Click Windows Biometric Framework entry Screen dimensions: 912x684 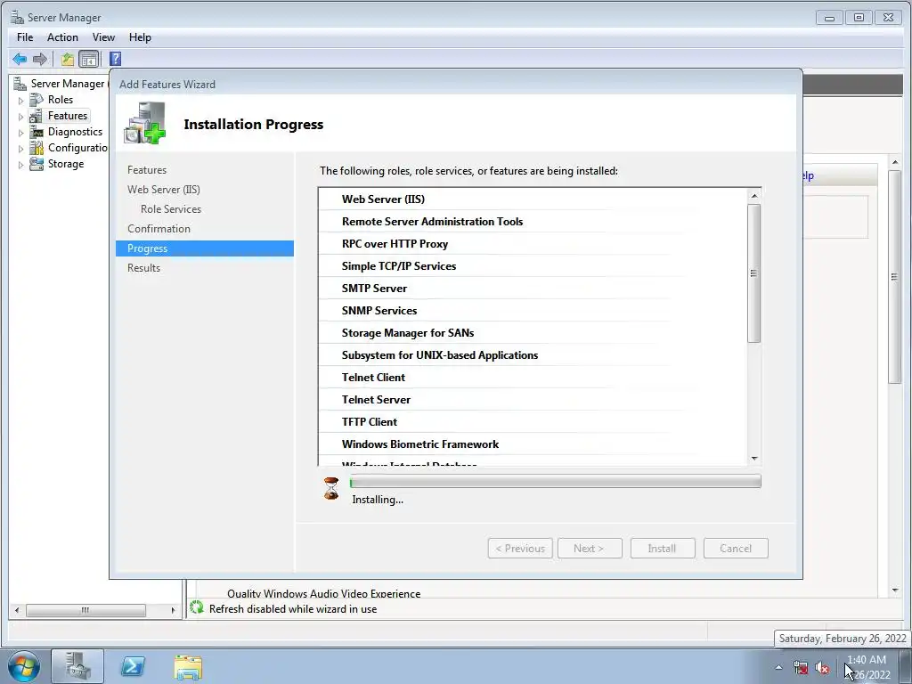(420, 444)
